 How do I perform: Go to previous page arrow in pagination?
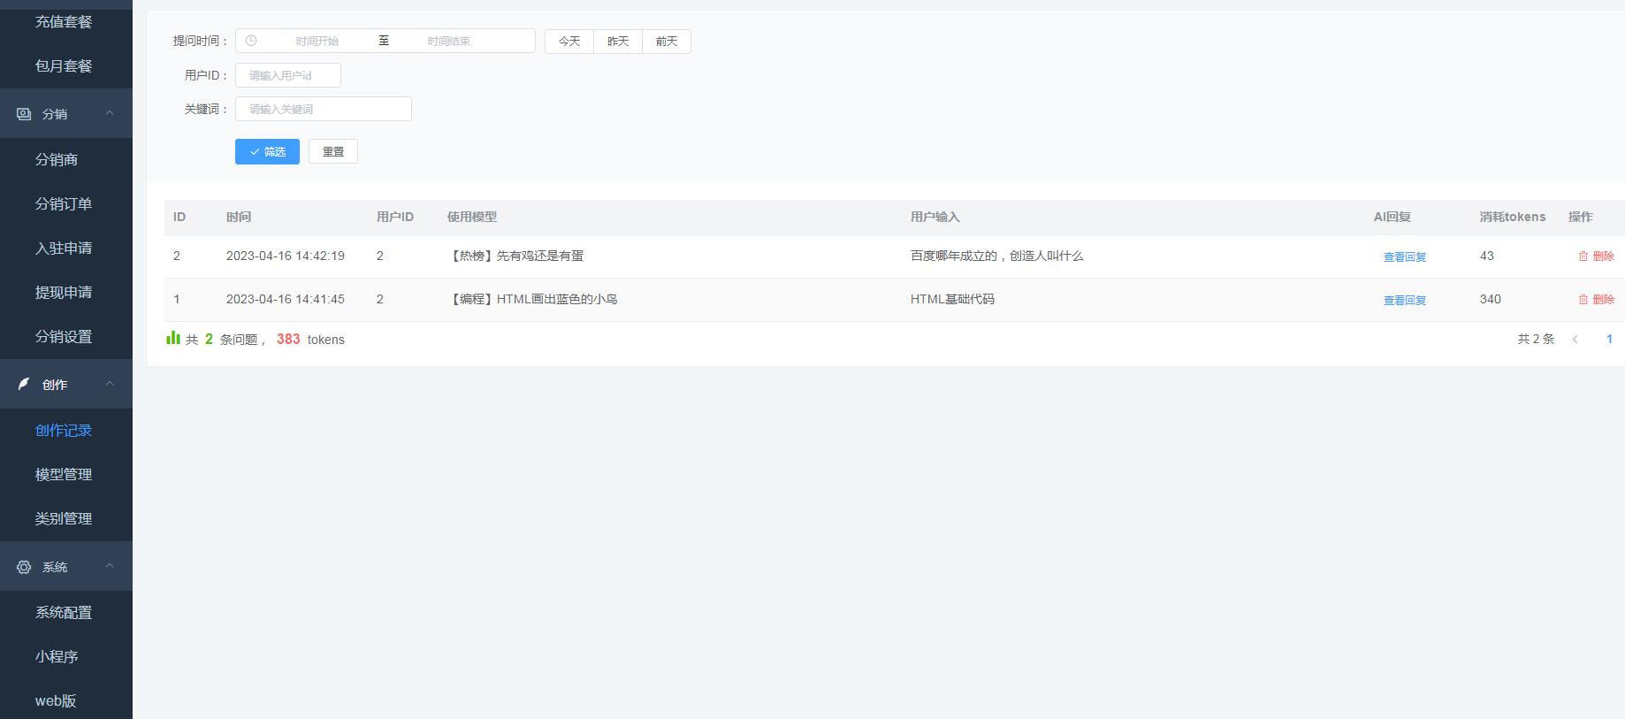[1575, 340]
